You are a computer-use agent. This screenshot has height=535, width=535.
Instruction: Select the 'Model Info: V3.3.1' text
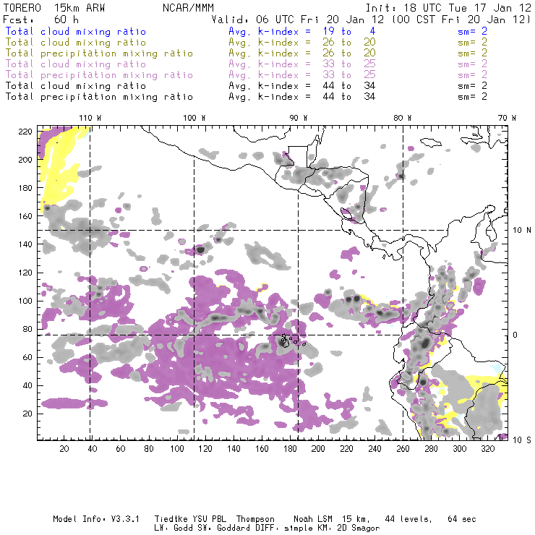96,519
